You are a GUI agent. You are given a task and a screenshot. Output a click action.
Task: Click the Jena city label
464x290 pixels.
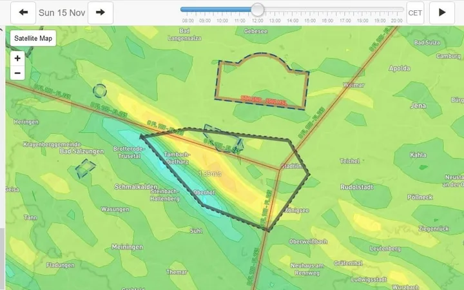point(418,105)
